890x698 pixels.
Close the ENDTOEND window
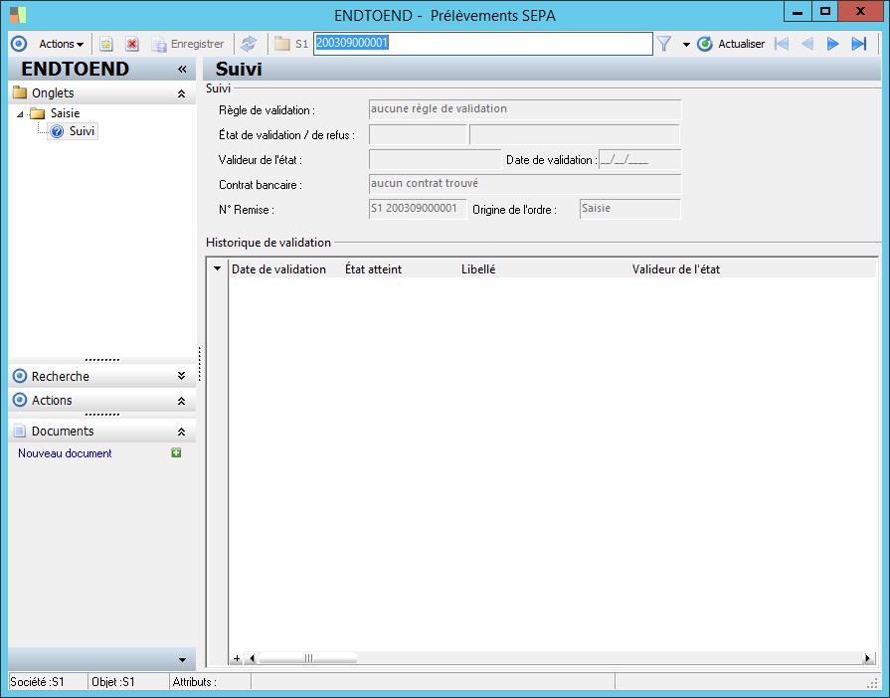(x=860, y=11)
